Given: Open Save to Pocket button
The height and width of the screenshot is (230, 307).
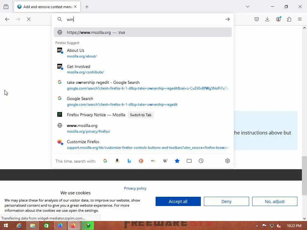Looking at the screenshot, I should [257, 19].
